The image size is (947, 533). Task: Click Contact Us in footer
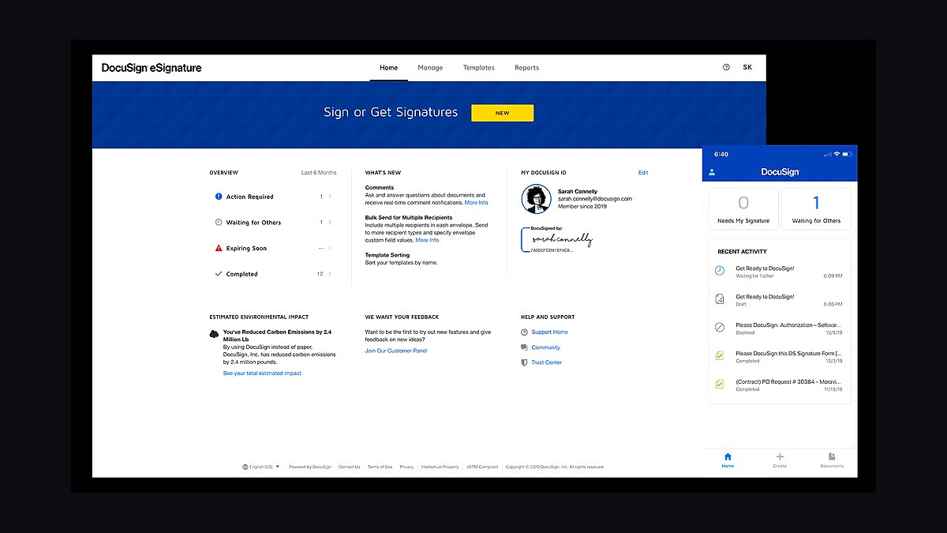[x=350, y=467]
